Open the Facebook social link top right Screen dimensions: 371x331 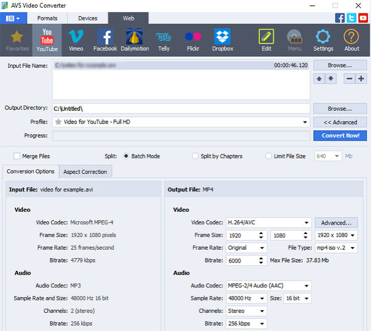340,18
